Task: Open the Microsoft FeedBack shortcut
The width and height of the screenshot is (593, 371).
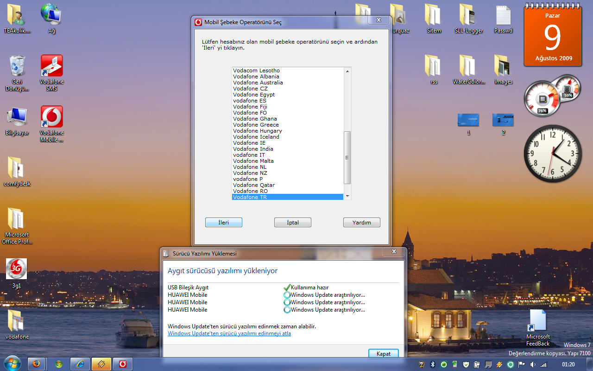Action: tap(538, 328)
